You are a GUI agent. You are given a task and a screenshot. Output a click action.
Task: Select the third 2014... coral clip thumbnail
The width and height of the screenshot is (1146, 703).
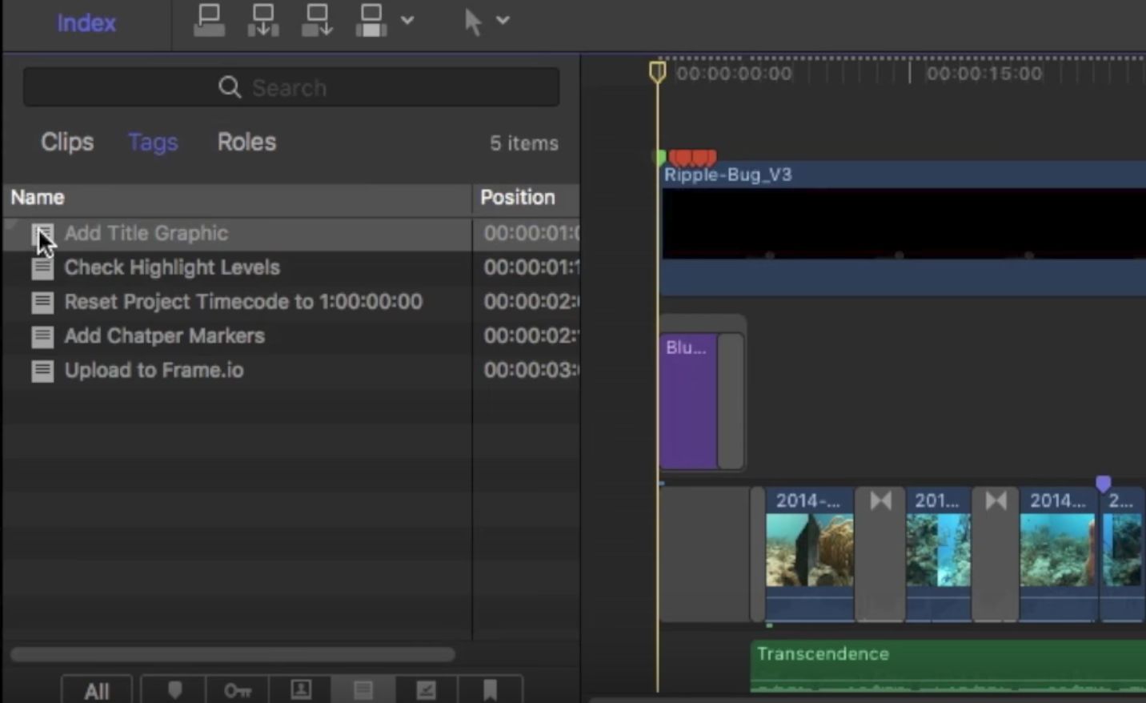click(x=1058, y=550)
